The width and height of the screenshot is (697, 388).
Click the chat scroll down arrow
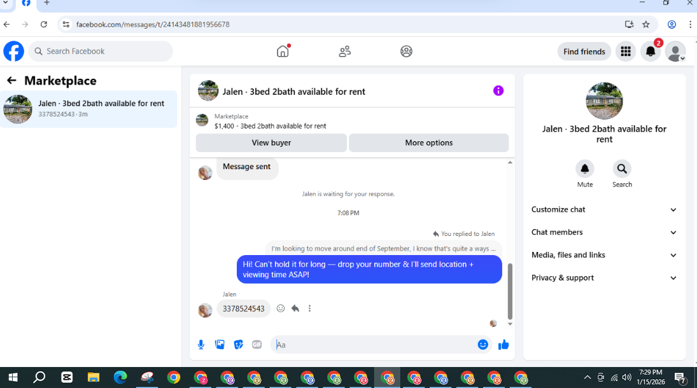(x=510, y=324)
